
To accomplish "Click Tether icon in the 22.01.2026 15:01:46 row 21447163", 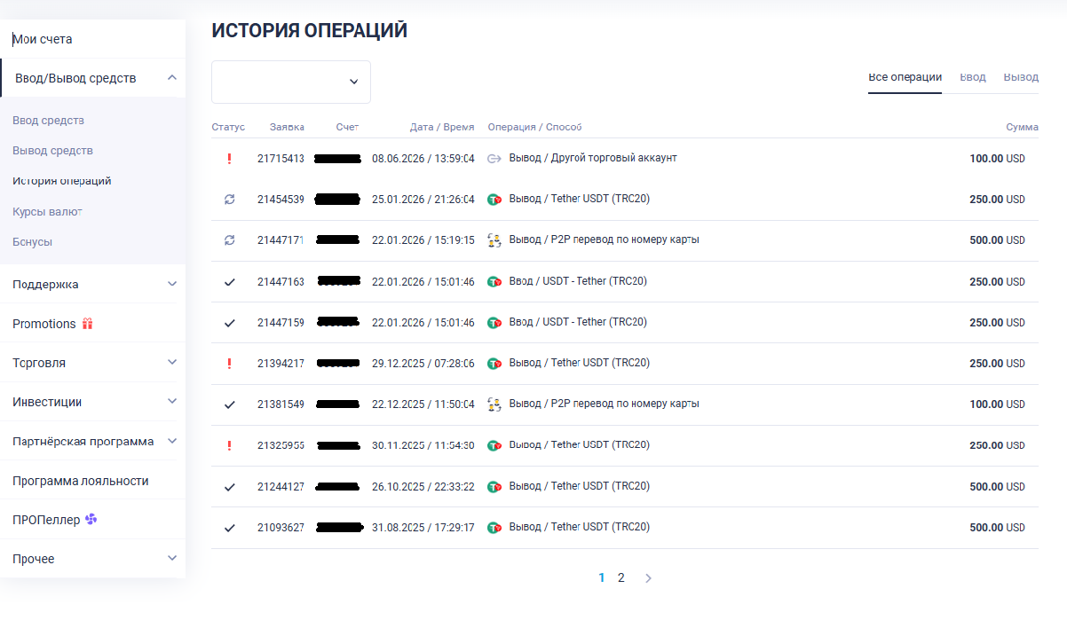I will (x=494, y=282).
